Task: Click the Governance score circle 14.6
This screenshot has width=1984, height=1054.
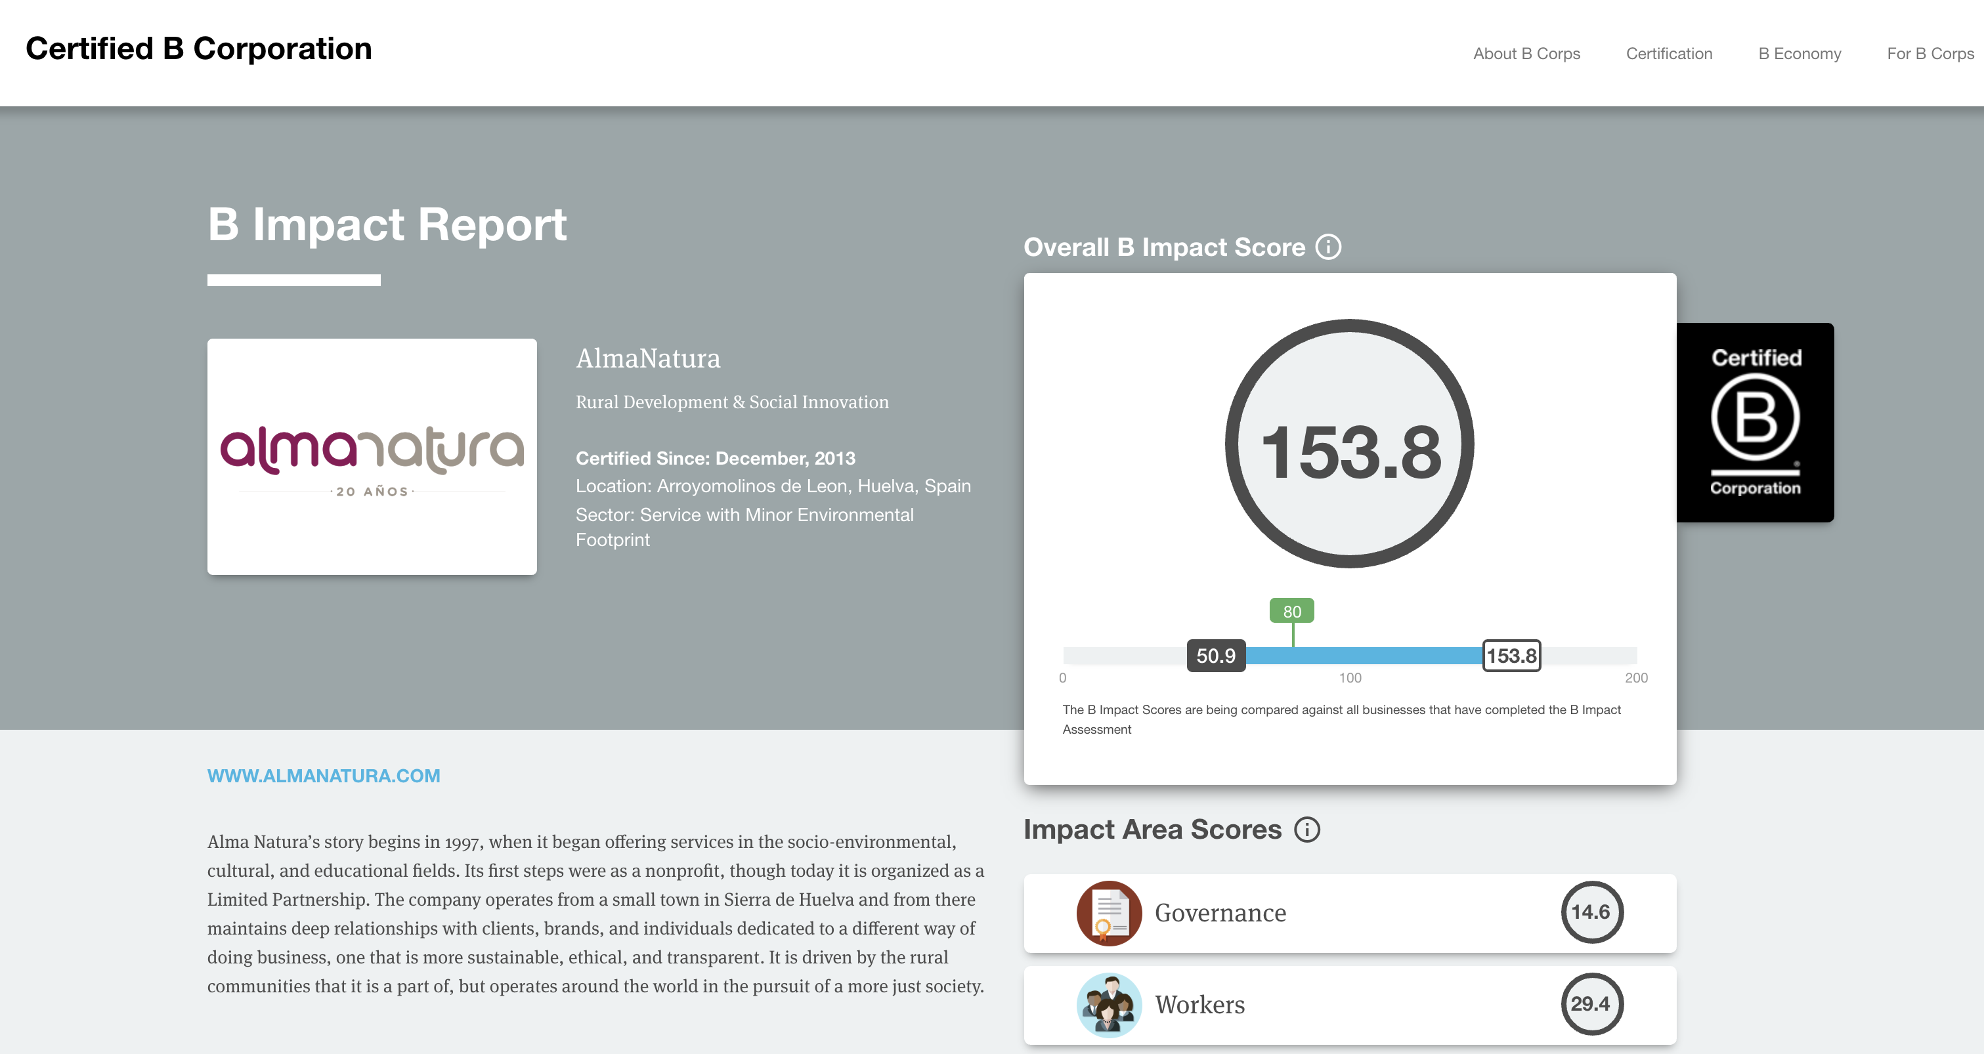Action: click(1591, 912)
